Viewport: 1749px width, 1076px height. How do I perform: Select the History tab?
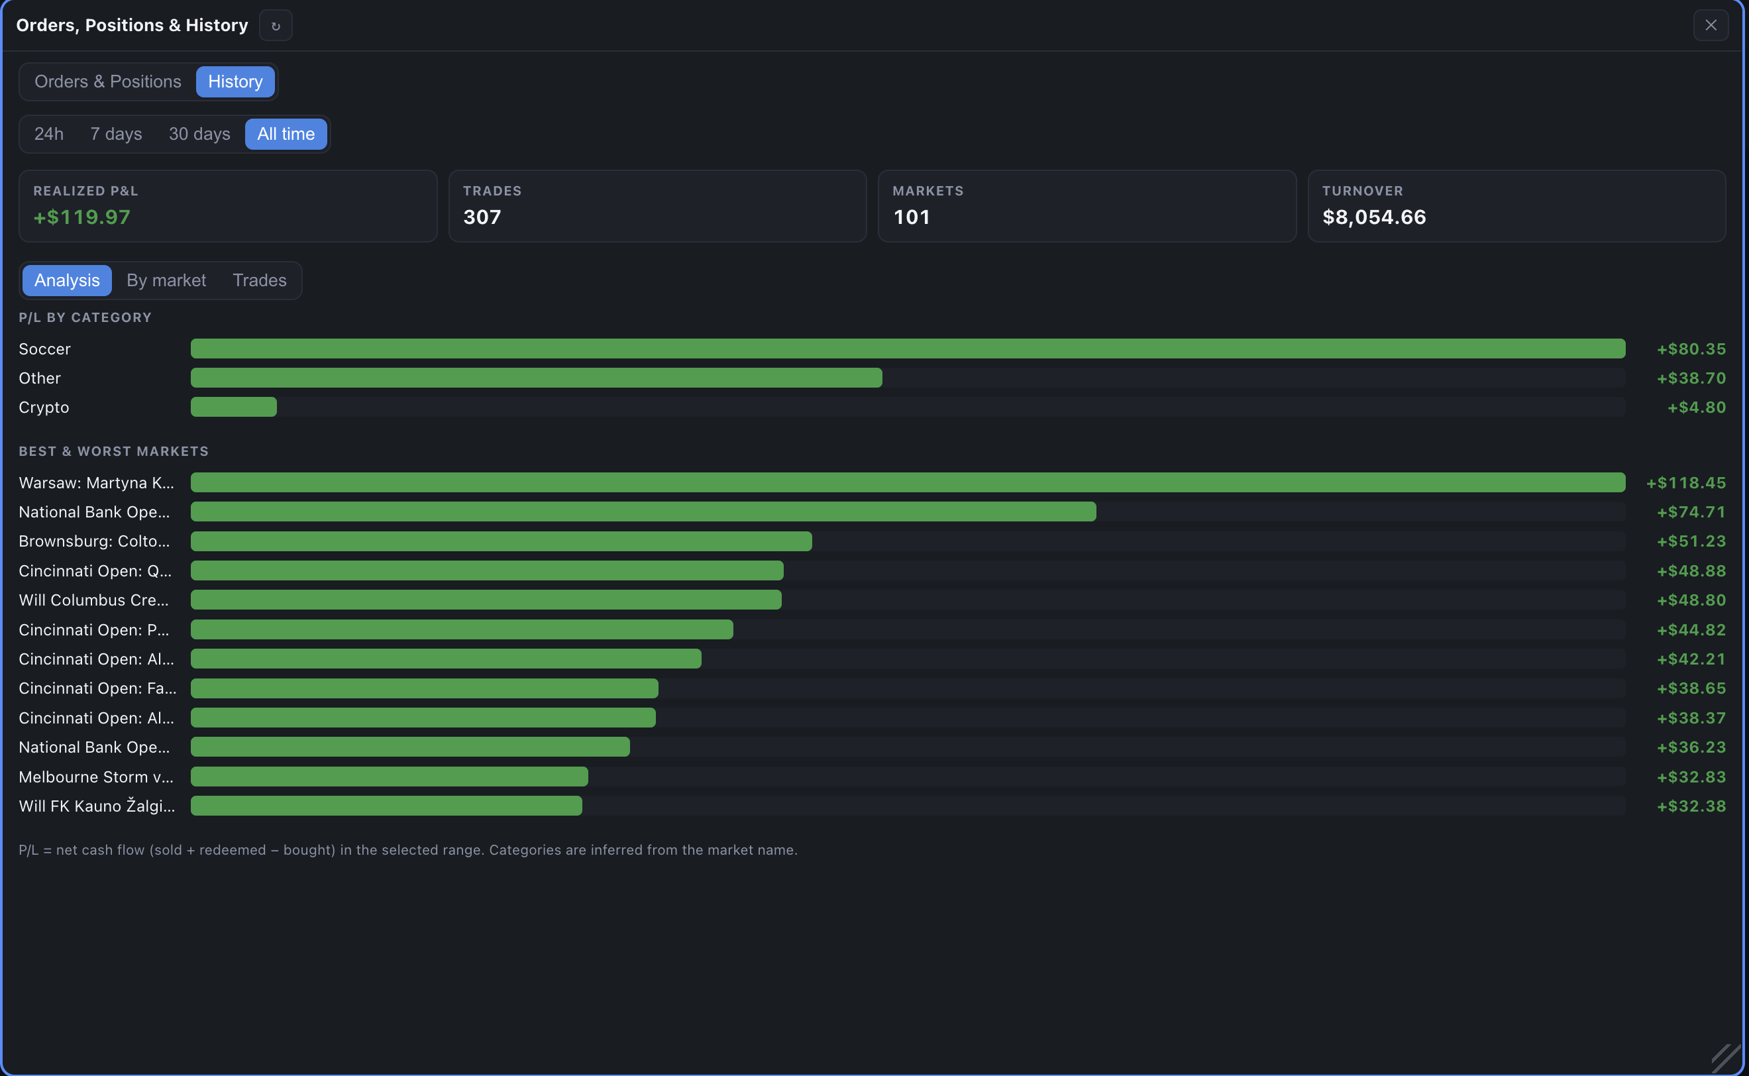pos(236,82)
